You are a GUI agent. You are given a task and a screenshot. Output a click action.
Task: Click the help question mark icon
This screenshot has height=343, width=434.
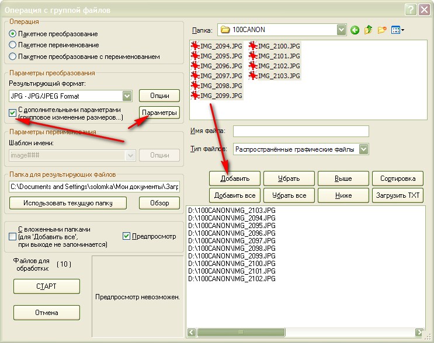click(410, 9)
